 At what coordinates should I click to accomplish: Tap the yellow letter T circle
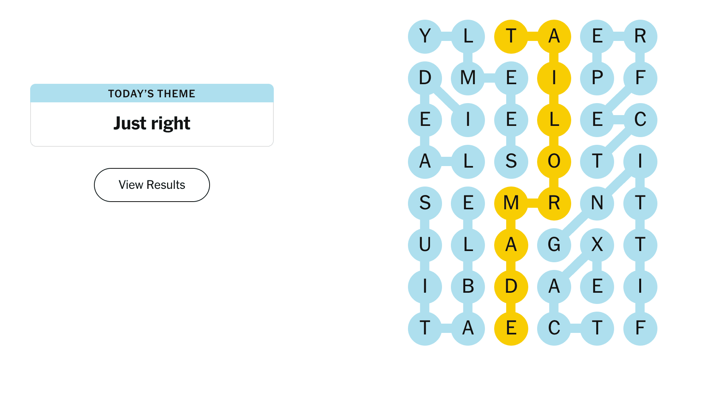pyautogui.click(x=511, y=37)
